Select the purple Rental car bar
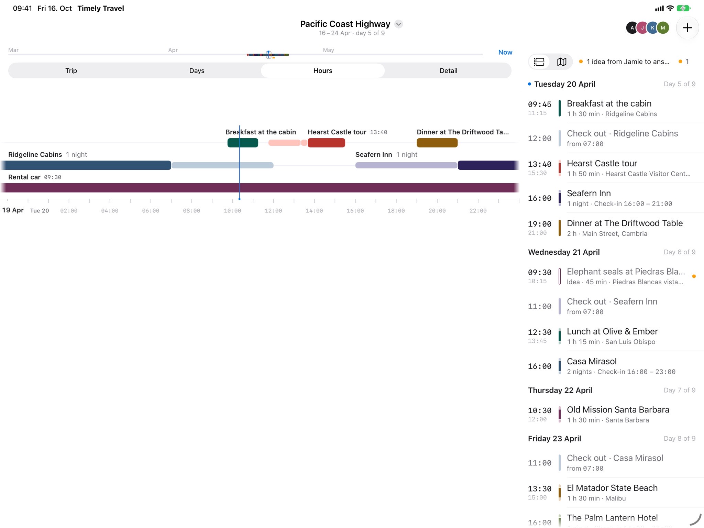Image resolution: width=704 pixels, height=528 pixels. coord(260,188)
